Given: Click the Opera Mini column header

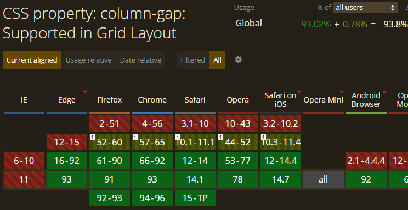Looking at the screenshot, I should pos(324,100).
